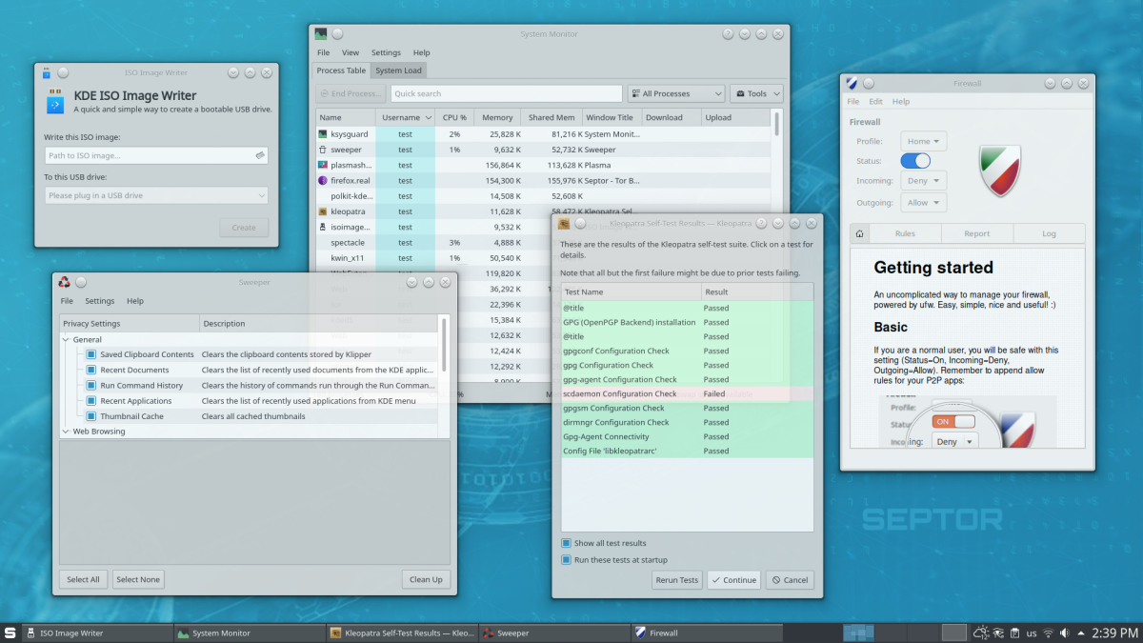Click the Quick search field
Image resolution: width=1143 pixels, height=643 pixels.
click(506, 93)
